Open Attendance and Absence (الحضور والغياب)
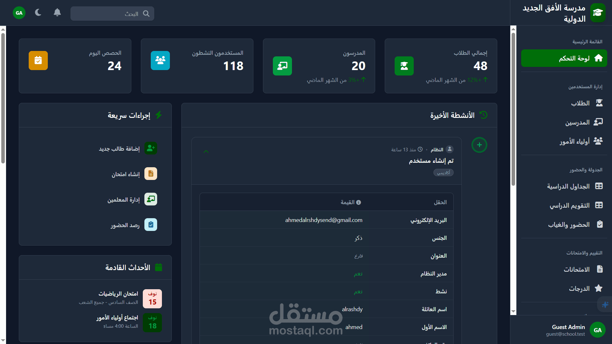 coord(569,225)
